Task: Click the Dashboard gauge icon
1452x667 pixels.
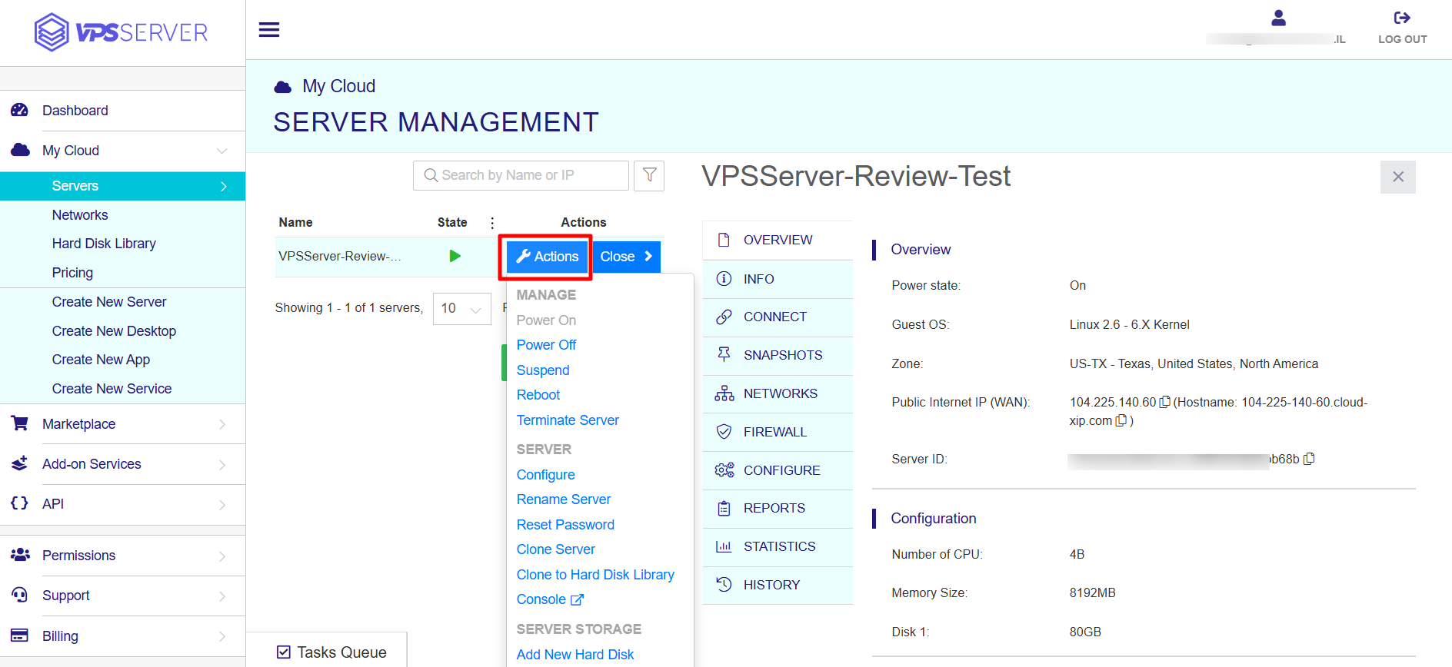Action: point(20,110)
